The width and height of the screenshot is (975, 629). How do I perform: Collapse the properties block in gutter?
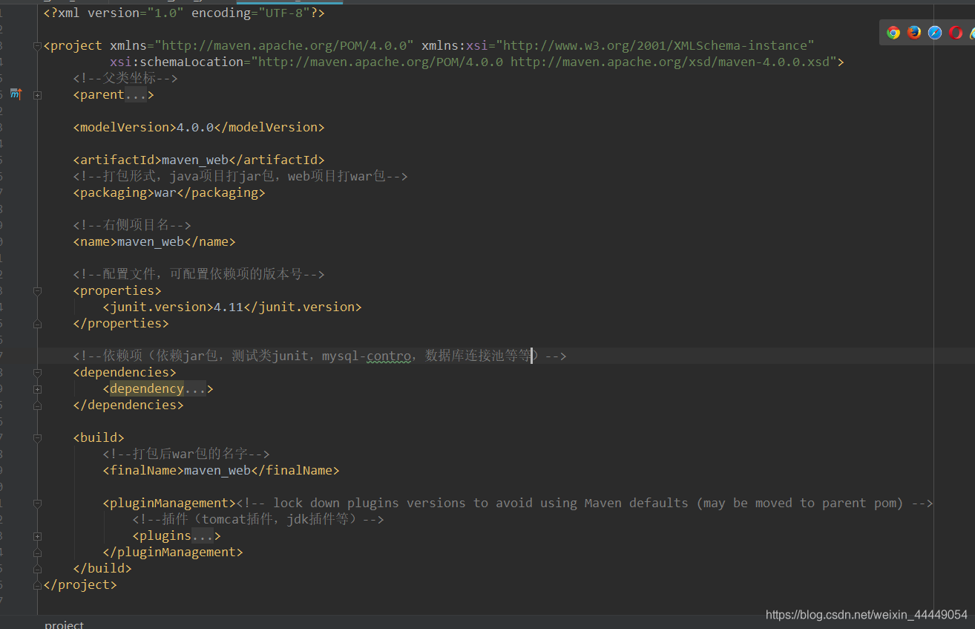click(37, 291)
